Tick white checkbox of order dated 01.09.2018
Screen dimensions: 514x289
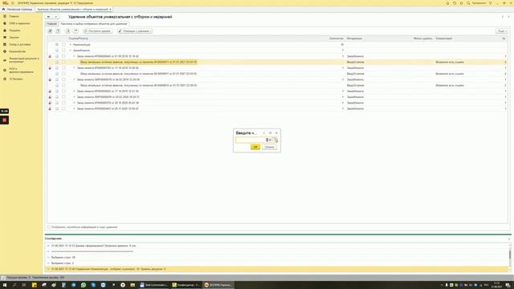coord(63,56)
